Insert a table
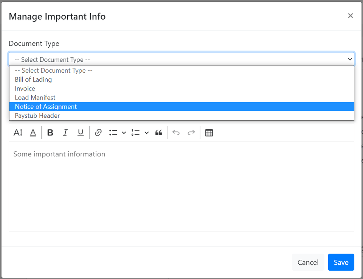Image resolution: width=363 pixels, height=279 pixels. [209, 132]
